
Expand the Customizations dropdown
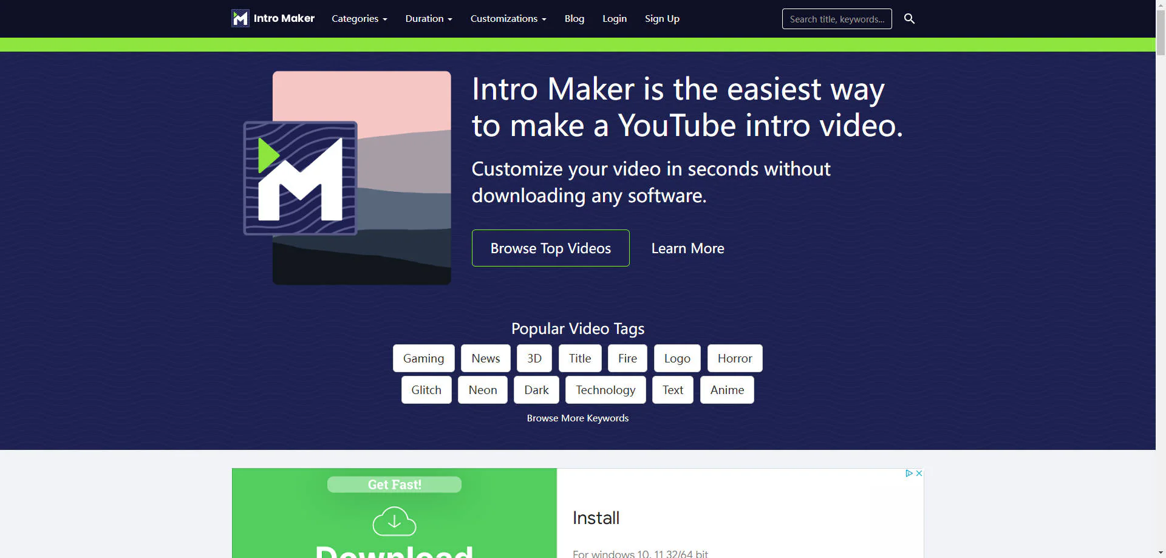click(508, 19)
